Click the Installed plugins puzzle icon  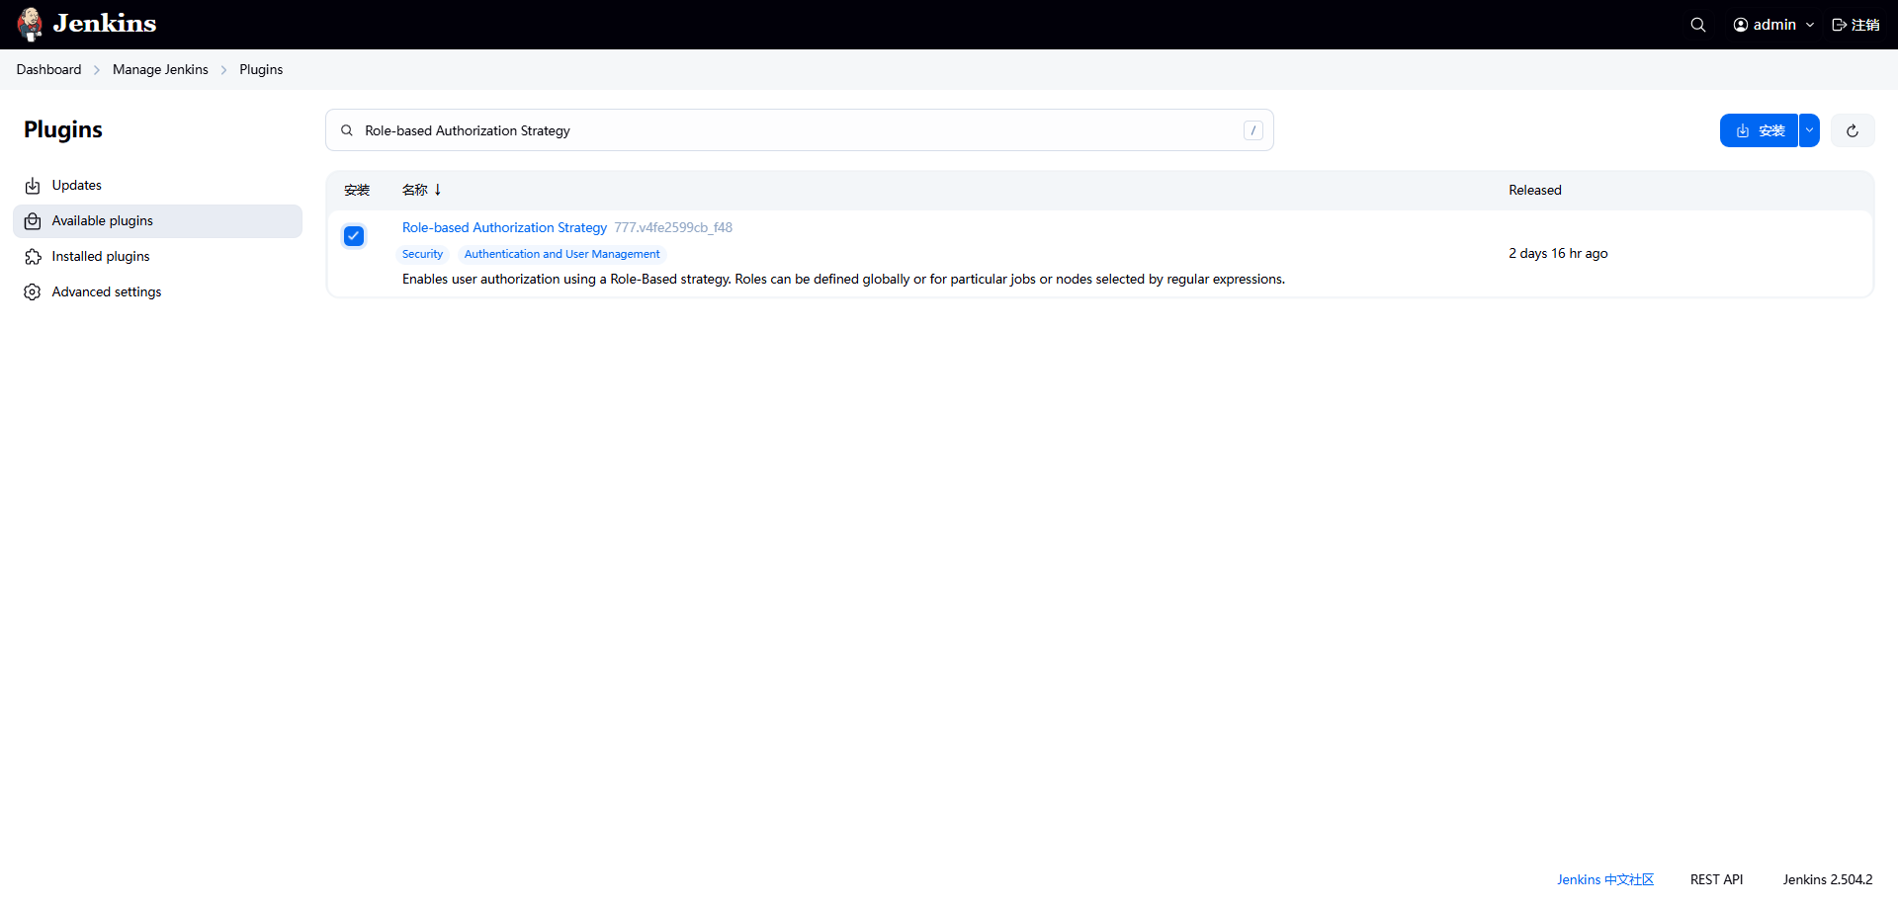tap(33, 257)
